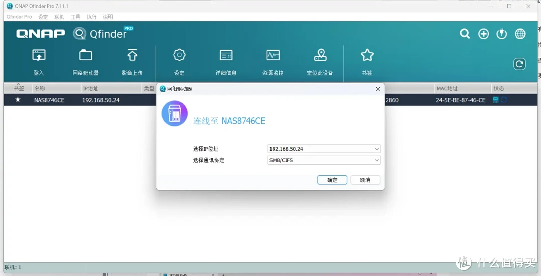Open the 资源监控 resource monitor icon
The image size is (541, 276).
point(273,62)
